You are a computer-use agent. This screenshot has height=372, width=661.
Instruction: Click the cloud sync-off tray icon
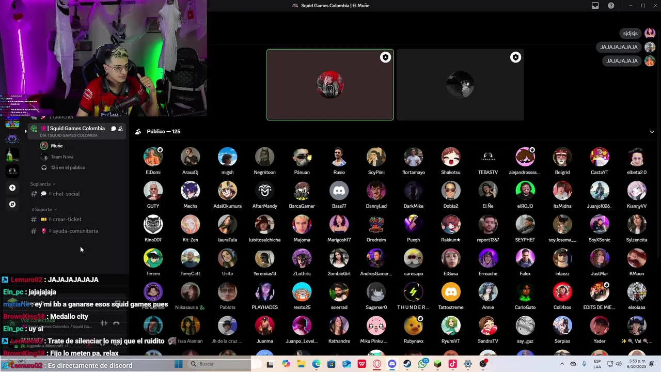[573, 364]
